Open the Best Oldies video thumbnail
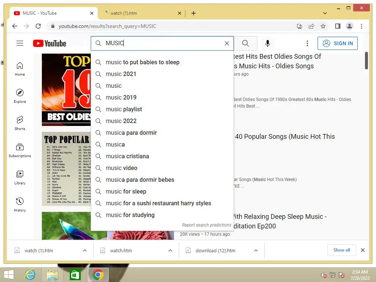The width and height of the screenshot is (376, 282). 66,90
